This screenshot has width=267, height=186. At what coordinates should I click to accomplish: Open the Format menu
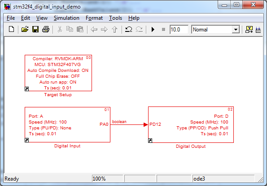coord(94,18)
